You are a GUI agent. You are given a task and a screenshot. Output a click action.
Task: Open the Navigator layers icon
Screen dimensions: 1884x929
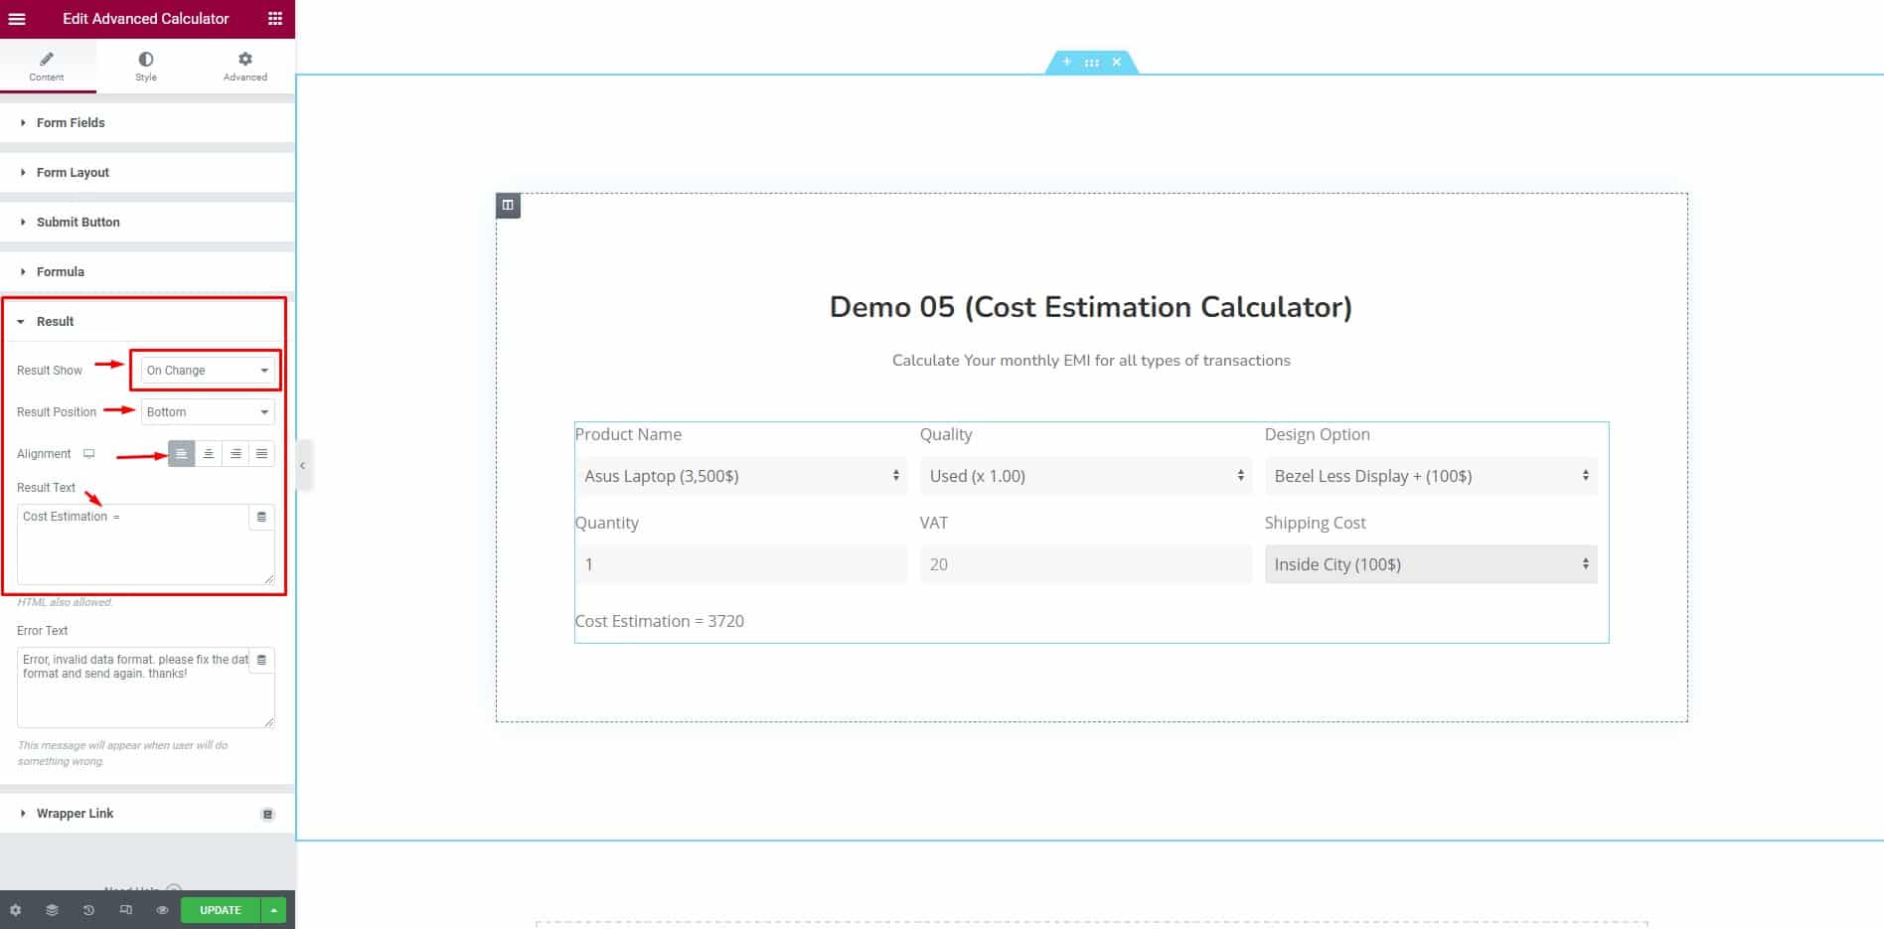coord(51,909)
